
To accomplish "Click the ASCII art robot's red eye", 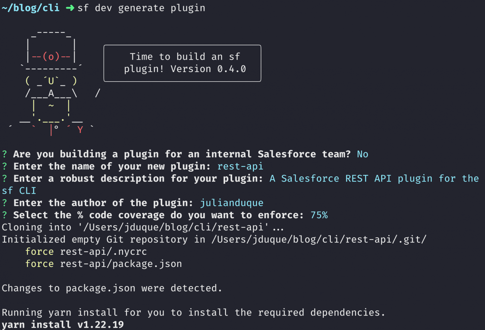I will click(x=51, y=57).
